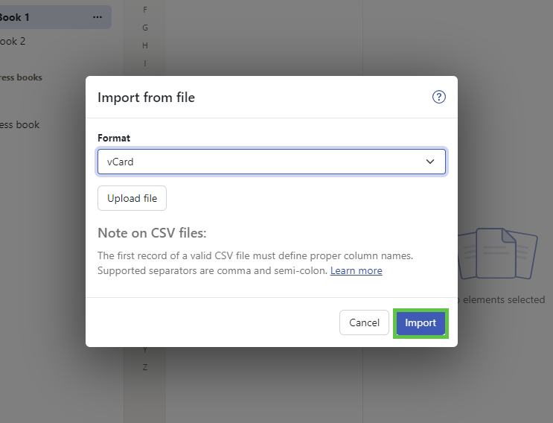
Task: Click the Upload file button
Action: (x=132, y=198)
